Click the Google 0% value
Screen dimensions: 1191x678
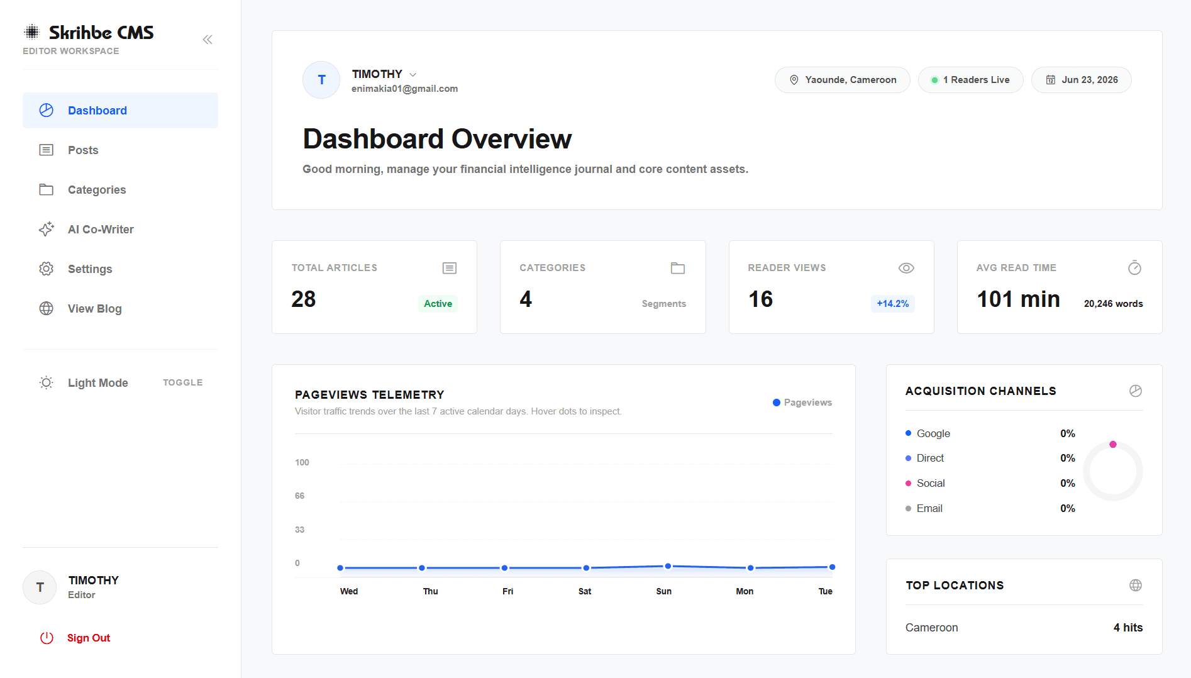[x=1068, y=433]
